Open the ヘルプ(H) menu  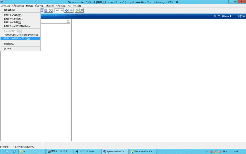(x=77, y=6)
